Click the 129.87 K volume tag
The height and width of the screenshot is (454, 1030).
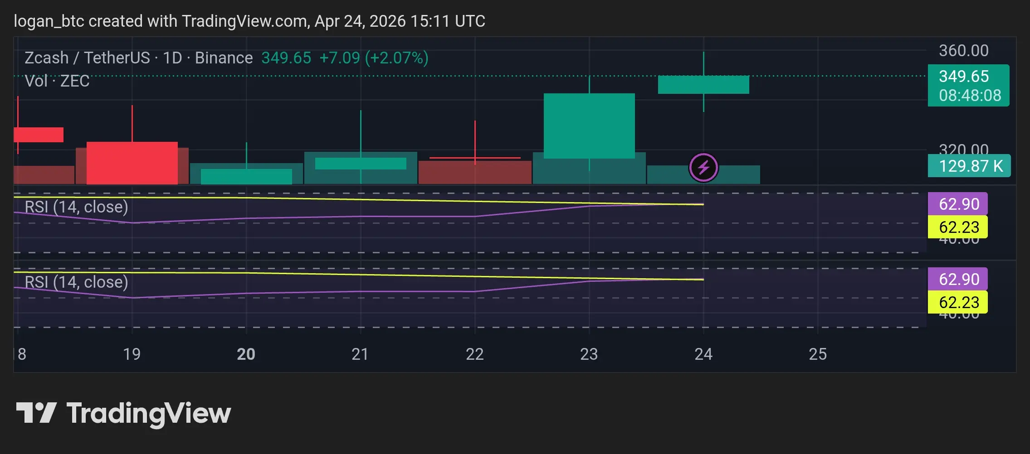[969, 166]
